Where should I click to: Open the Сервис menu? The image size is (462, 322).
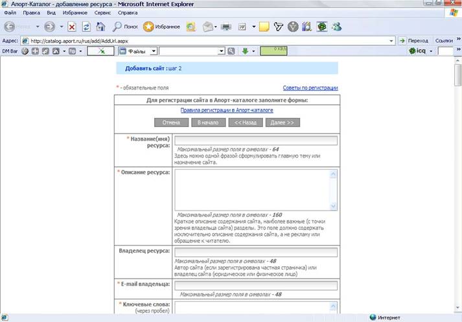[x=102, y=13]
